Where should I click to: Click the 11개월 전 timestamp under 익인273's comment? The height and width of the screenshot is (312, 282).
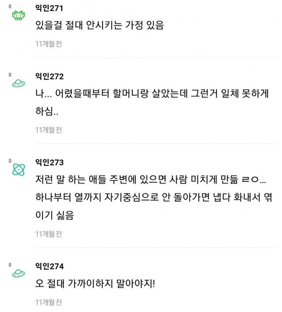pyautogui.click(x=48, y=233)
